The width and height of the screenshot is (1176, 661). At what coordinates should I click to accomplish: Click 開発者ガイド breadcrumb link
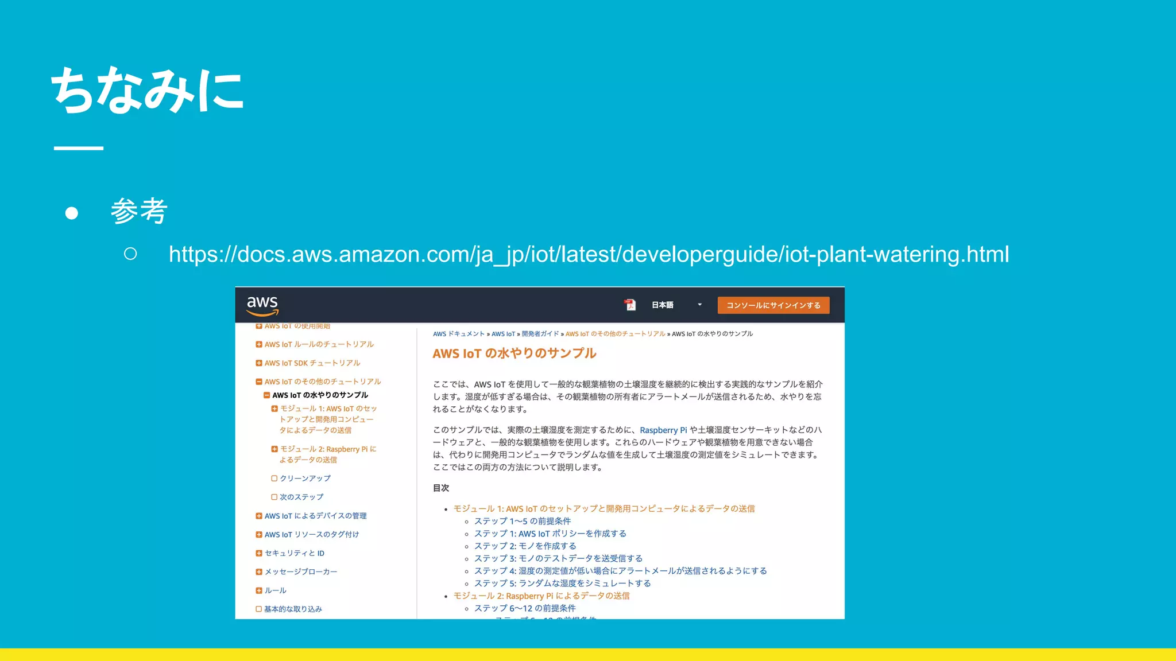click(540, 334)
